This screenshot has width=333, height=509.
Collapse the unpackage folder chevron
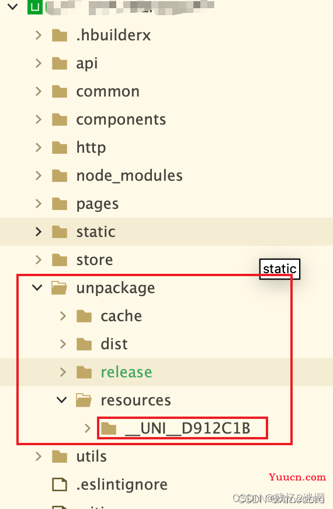(37, 288)
